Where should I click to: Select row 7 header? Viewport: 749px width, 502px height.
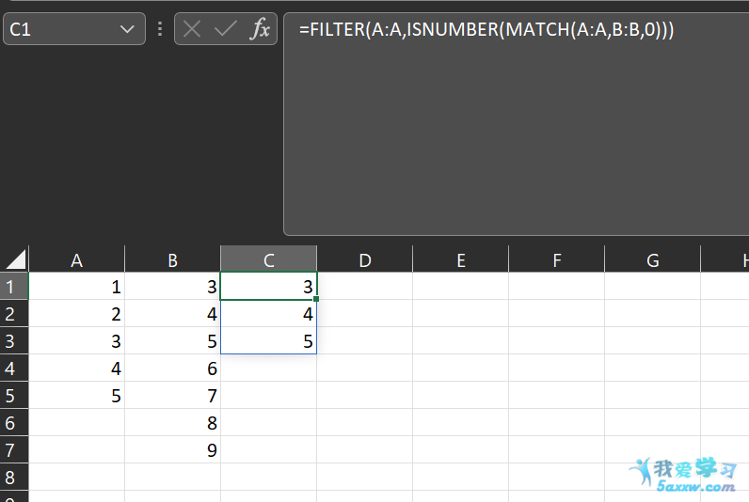14,449
